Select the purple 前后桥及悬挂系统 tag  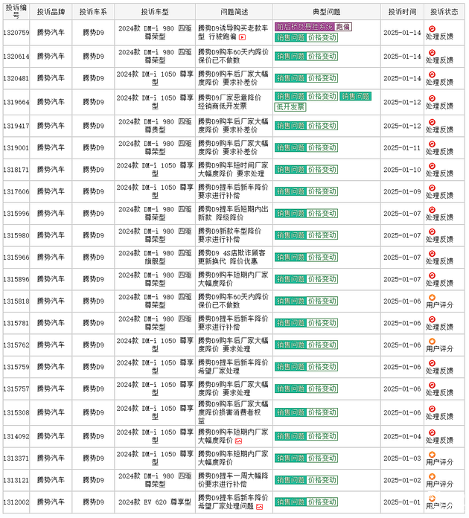pos(304,27)
